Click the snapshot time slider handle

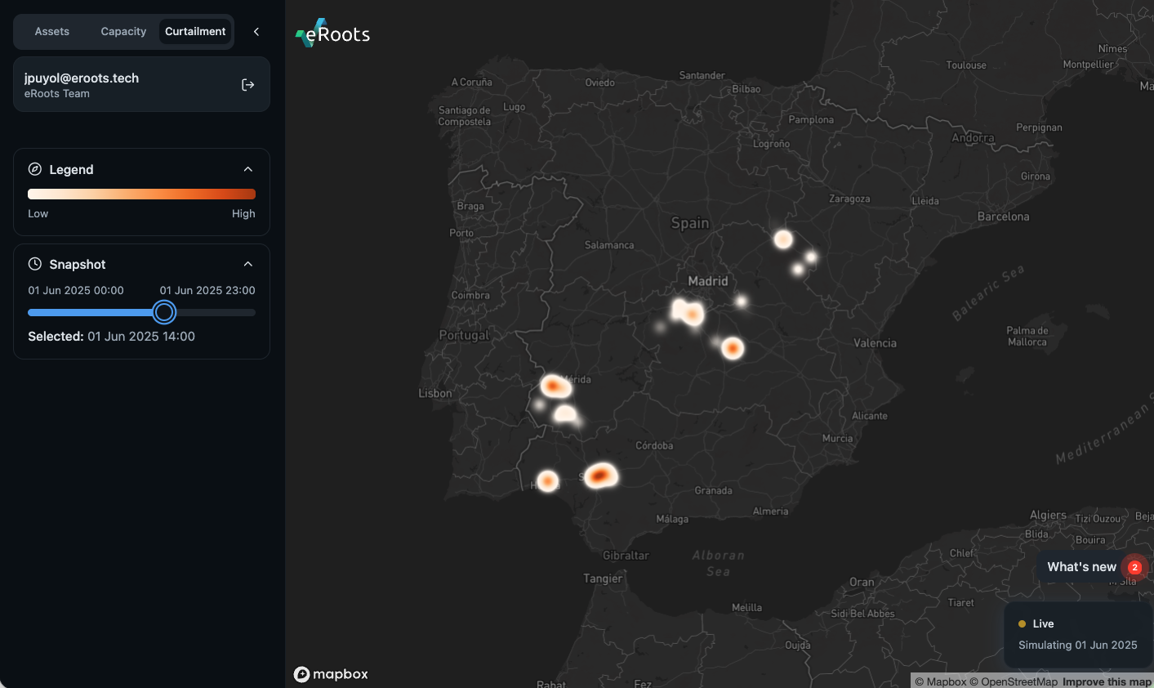(164, 312)
